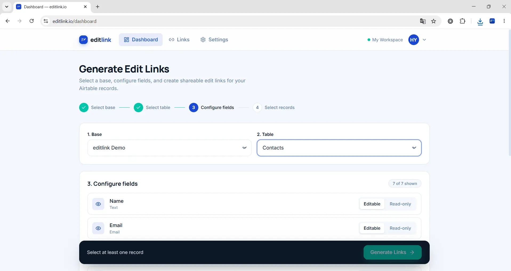This screenshot has height=271, width=511.
Task: Click the editlink extension icon in toolbar
Action: click(492, 21)
